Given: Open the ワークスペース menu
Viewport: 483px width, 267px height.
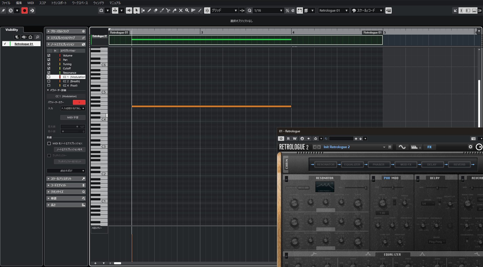Looking at the screenshot, I should (x=80, y=3).
